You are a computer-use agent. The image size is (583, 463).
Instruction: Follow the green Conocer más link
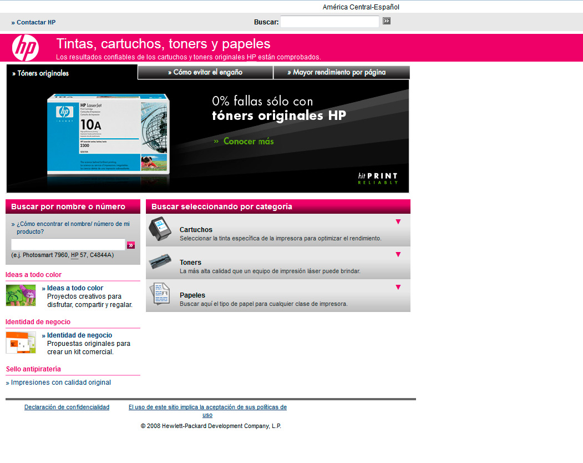[x=244, y=142]
